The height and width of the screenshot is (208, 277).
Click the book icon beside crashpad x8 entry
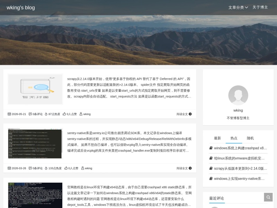pyautogui.click(x=211, y=148)
